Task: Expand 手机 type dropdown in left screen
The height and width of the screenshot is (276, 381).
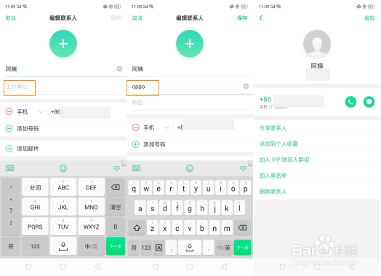Action: [x=40, y=111]
